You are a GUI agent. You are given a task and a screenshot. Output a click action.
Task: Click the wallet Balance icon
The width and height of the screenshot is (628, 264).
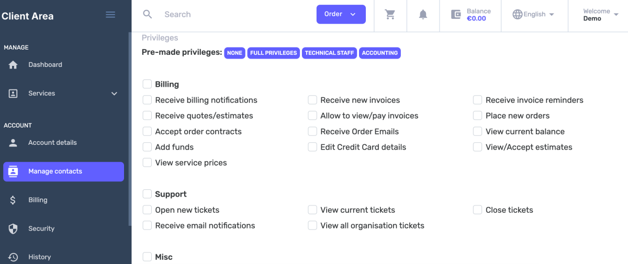(456, 15)
